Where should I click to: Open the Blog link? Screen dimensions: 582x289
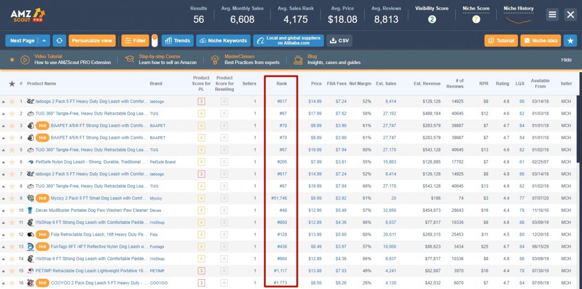point(312,56)
